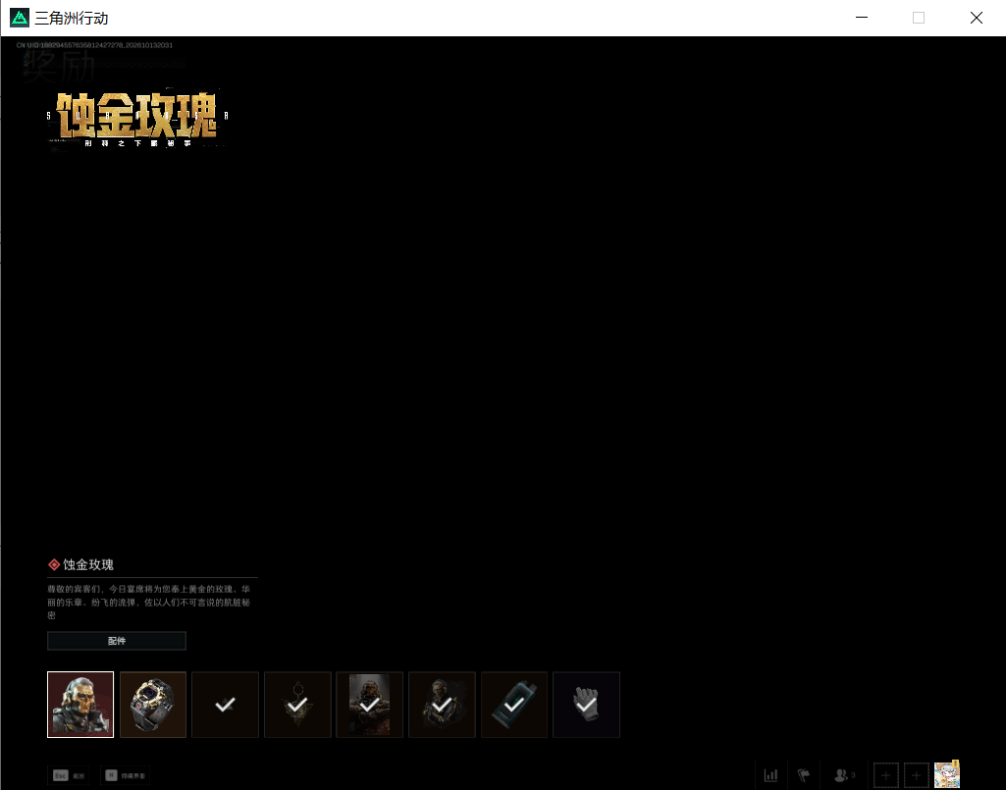Select the skull operator skin reward
Viewport: 1006px width, 790px height.
(x=80, y=705)
